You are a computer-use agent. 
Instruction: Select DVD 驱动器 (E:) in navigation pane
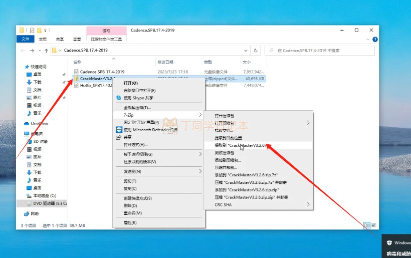(x=50, y=203)
